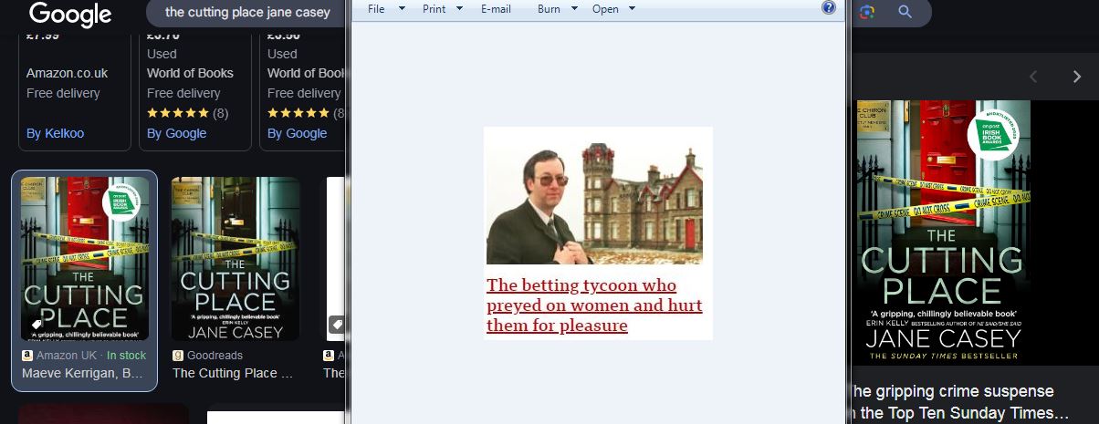The image size is (1099, 424).
Task: Go to previous image with left chevron
Action: point(1033,77)
